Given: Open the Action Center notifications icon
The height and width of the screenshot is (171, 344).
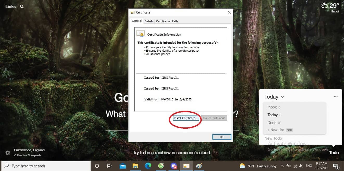Looking at the screenshot, I should 335,166.
